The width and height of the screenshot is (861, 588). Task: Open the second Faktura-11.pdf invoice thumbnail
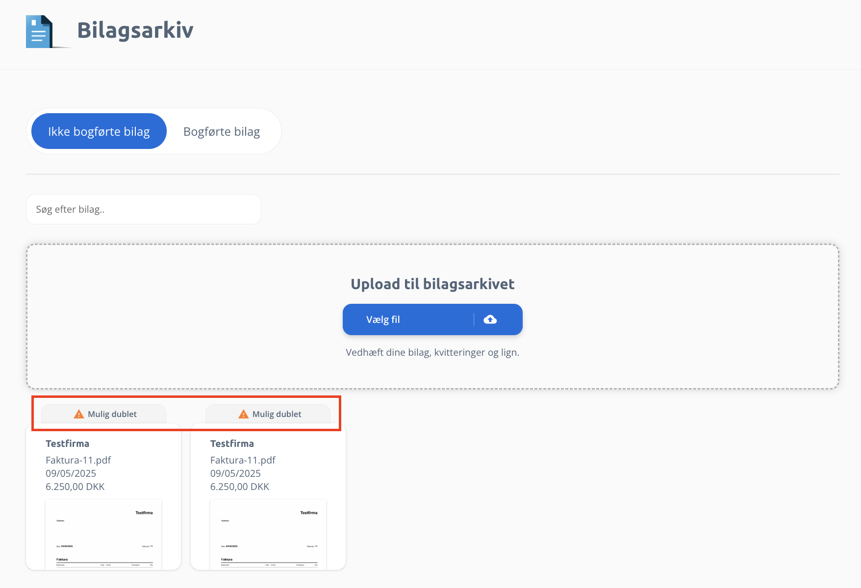(x=268, y=534)
